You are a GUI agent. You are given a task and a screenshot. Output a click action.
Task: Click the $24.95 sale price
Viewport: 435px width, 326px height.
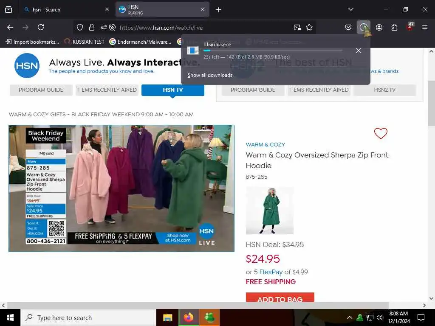click(x=263, y=259)
